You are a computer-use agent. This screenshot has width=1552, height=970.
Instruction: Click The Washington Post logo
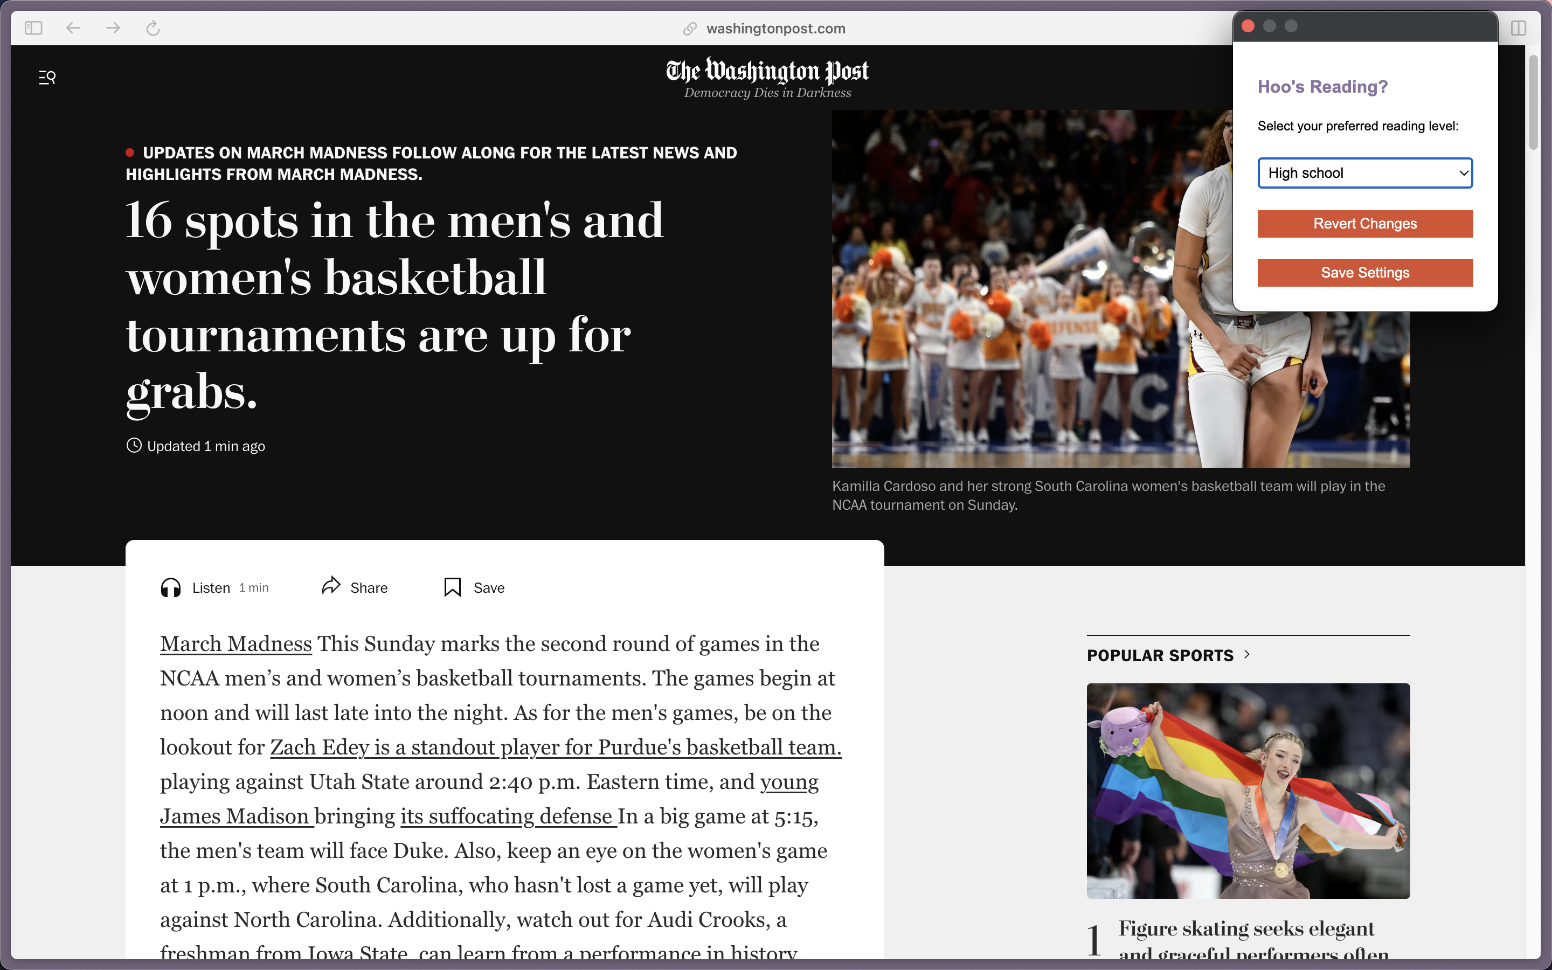coord(767,72)
